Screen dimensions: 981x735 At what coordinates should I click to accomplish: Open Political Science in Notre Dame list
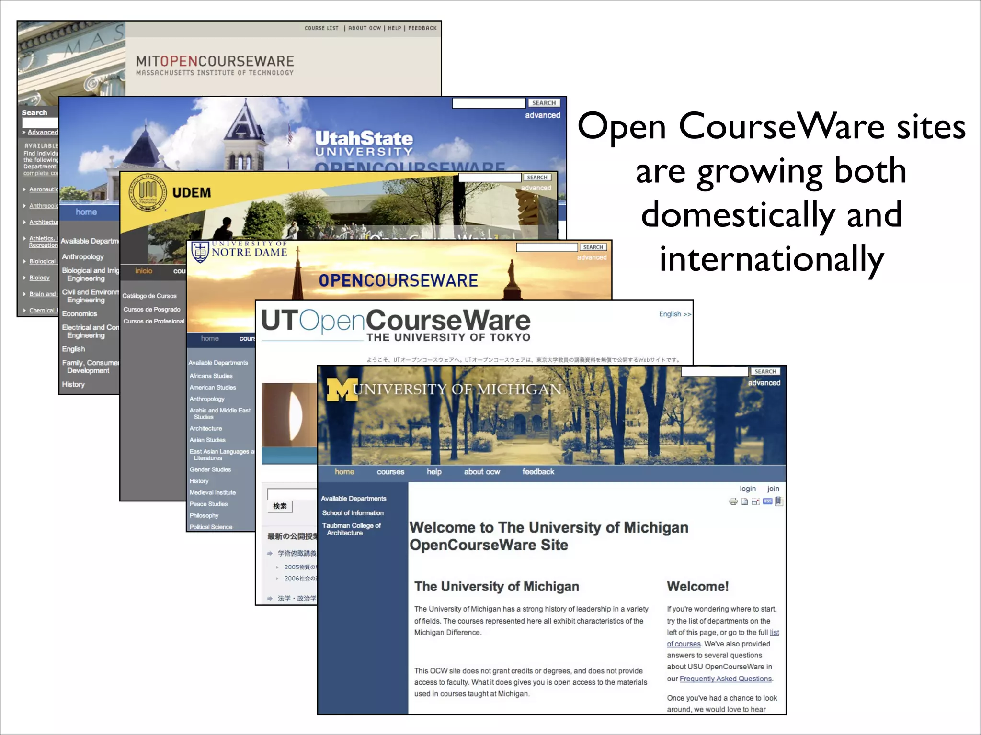pyautogui.click(x=211, y=527)
